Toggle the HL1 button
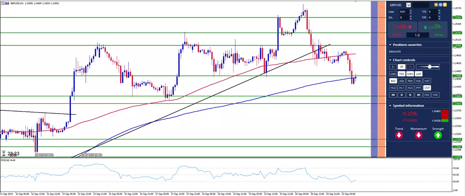 point(401,88)
